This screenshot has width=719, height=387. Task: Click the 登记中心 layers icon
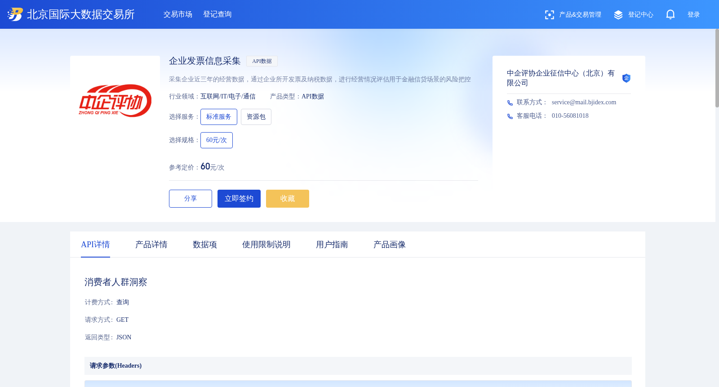[618, 15]
